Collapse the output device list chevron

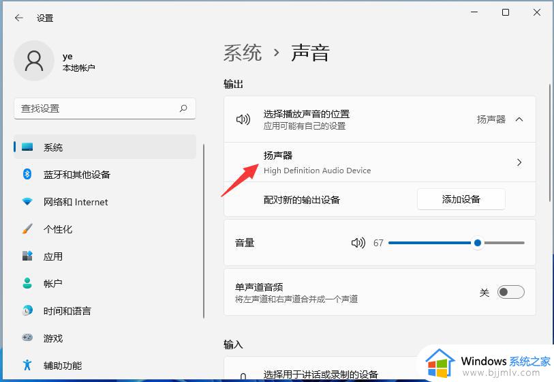point(519,119)
